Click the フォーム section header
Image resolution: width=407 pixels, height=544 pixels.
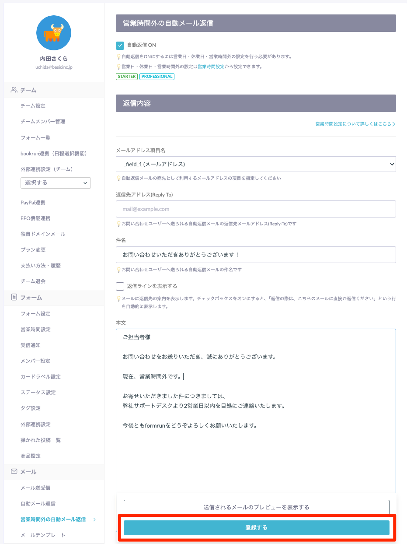tap(54, 298)
